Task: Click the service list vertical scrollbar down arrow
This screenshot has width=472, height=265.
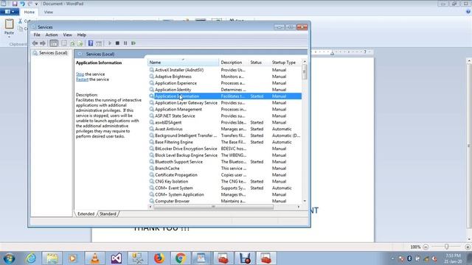Action: pos(305,201)
